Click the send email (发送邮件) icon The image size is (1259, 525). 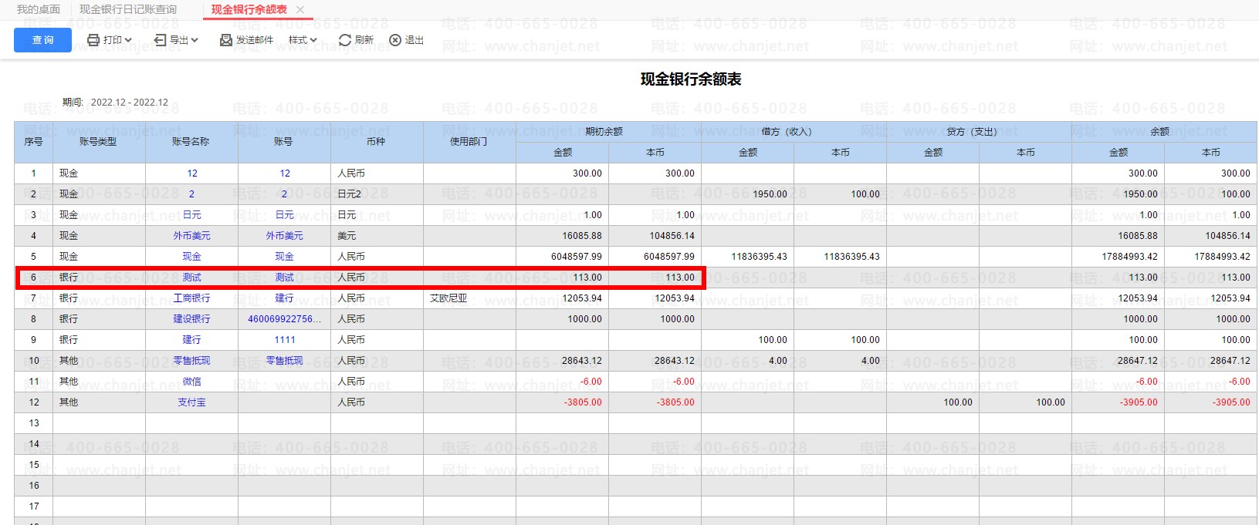pos(226,40)
